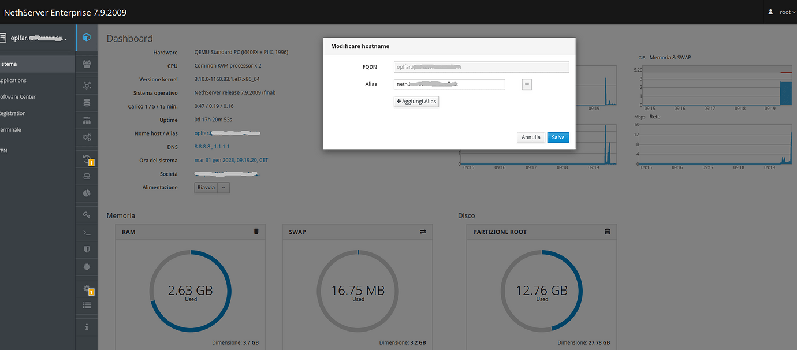The image size is (797, 350).
Task: Remove the alias with the minus button
Action: (527, 84)
